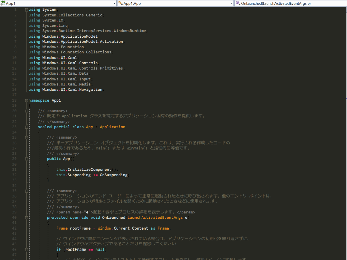Click 'Window.Current.Content' expression
The height and width of the screenshot is (260, 347).
123,228
